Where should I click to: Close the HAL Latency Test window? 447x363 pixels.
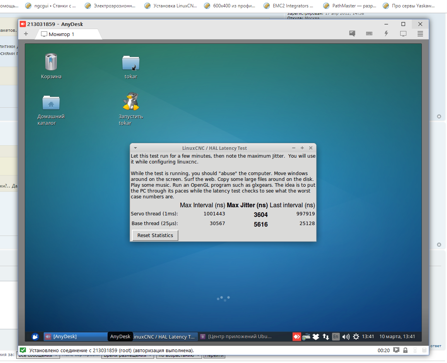coord(311,148)
